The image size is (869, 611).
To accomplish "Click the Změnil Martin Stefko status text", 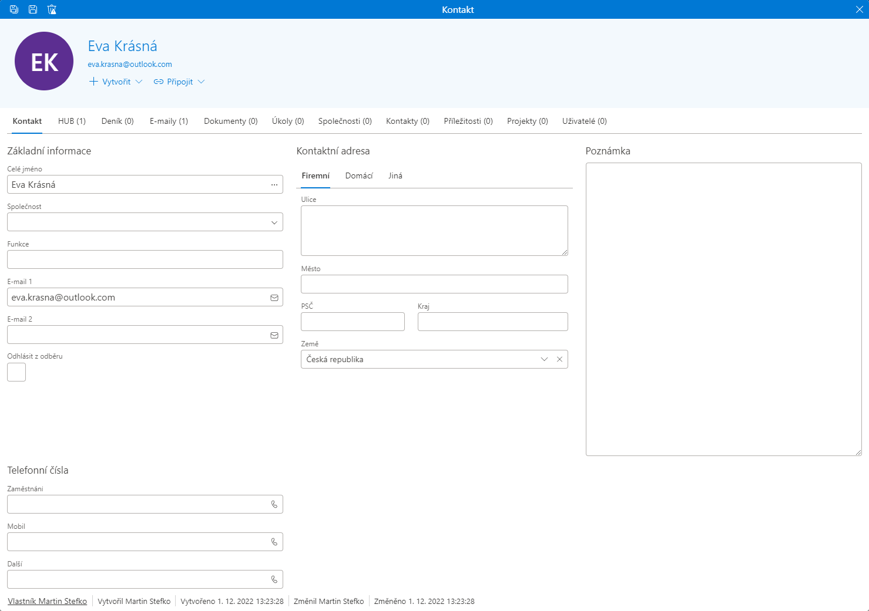I will (x=329, y=601).
